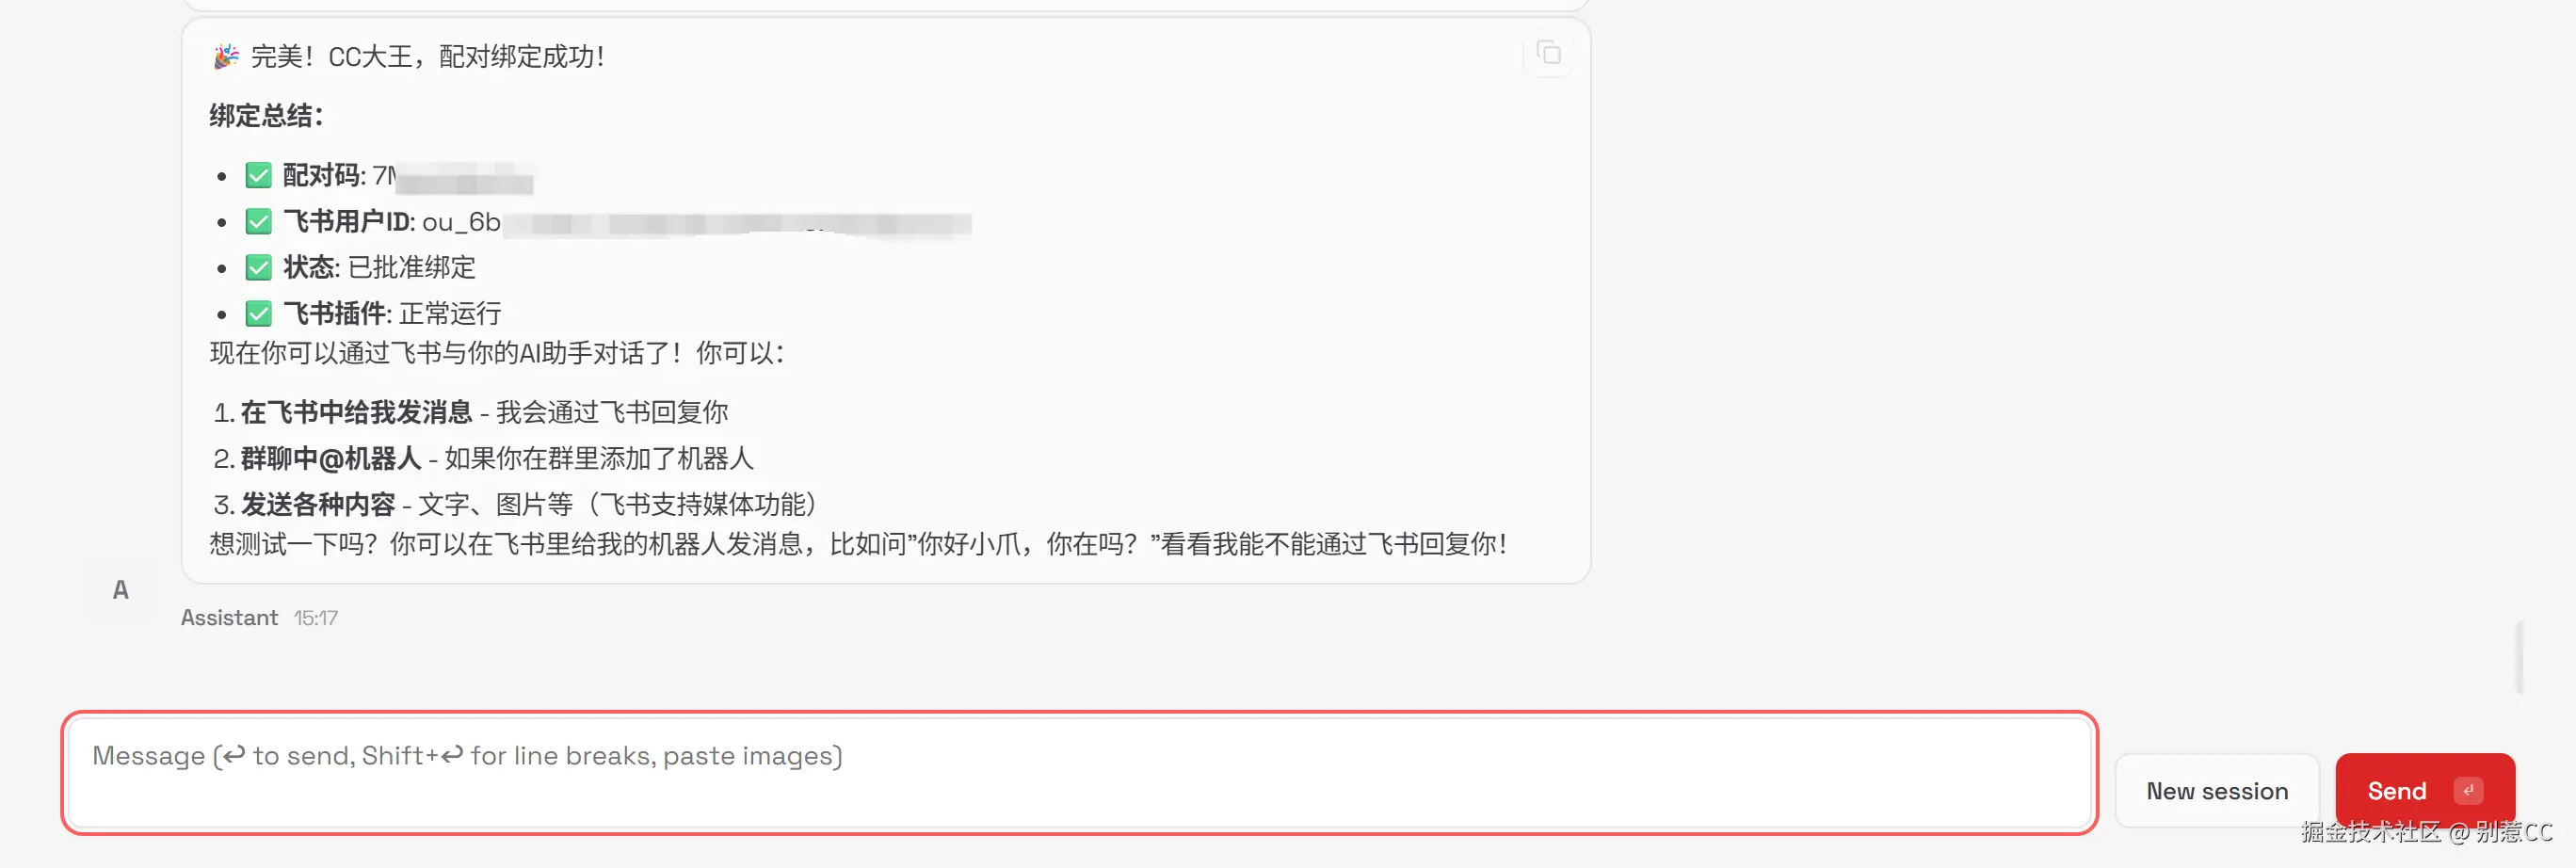
Task: Click the 绑定总结 heading
Action: [266, 116]
